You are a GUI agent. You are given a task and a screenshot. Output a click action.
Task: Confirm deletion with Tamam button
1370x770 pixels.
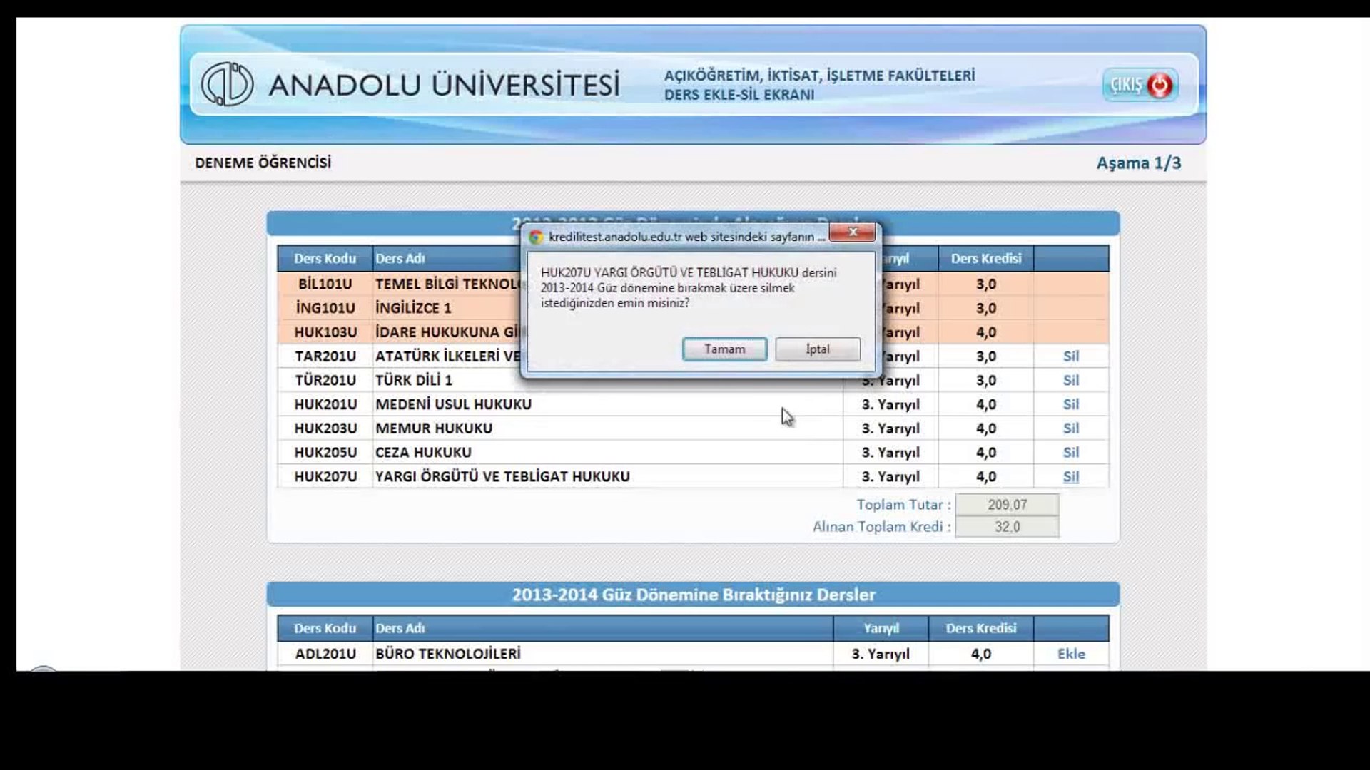(x=724, y=349)
